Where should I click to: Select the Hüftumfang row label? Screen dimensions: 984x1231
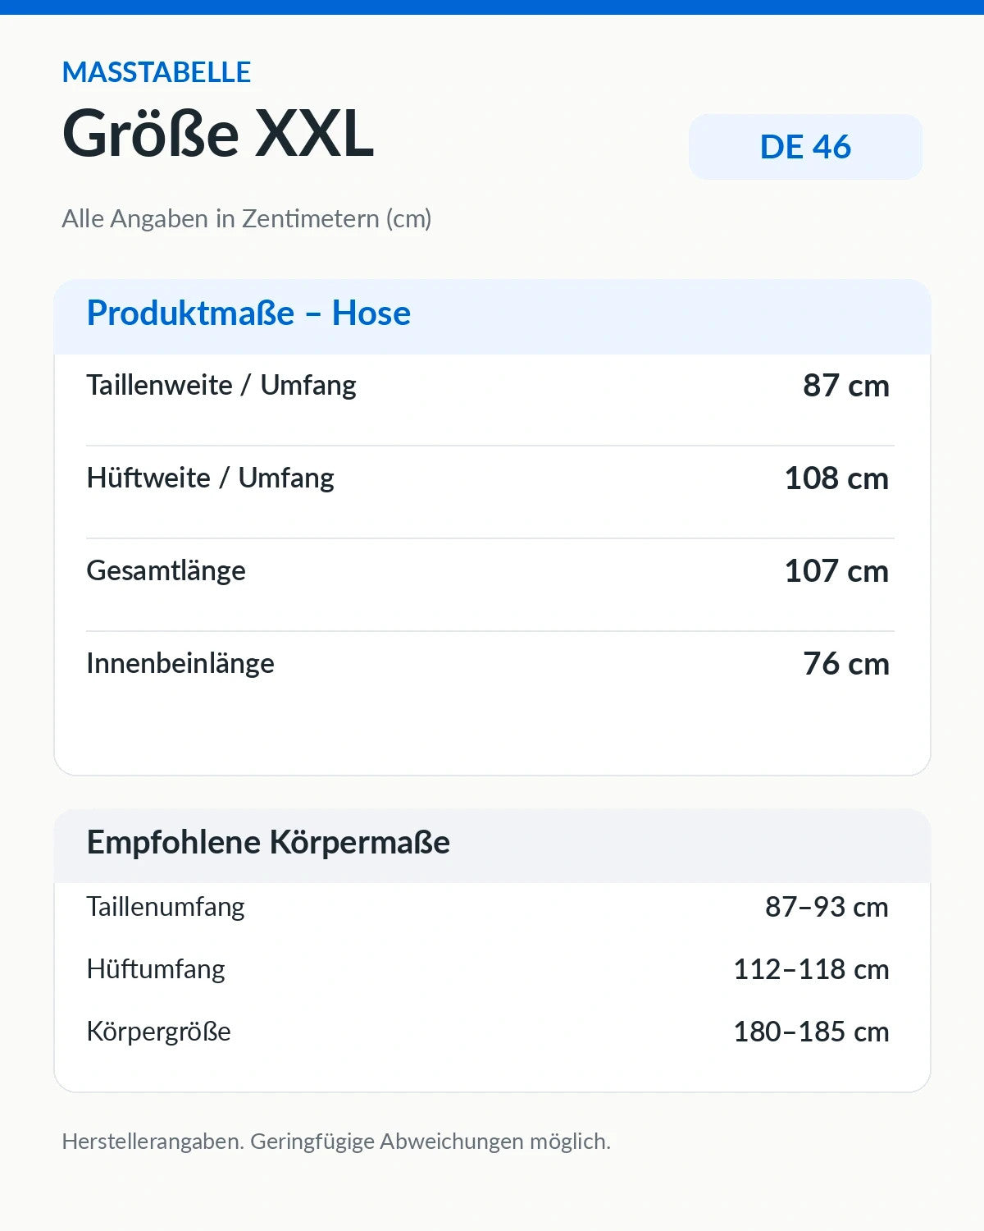(156, 969)
